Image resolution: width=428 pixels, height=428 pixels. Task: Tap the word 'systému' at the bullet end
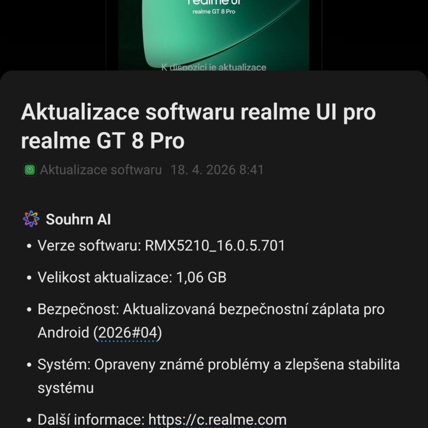[66, 388]
